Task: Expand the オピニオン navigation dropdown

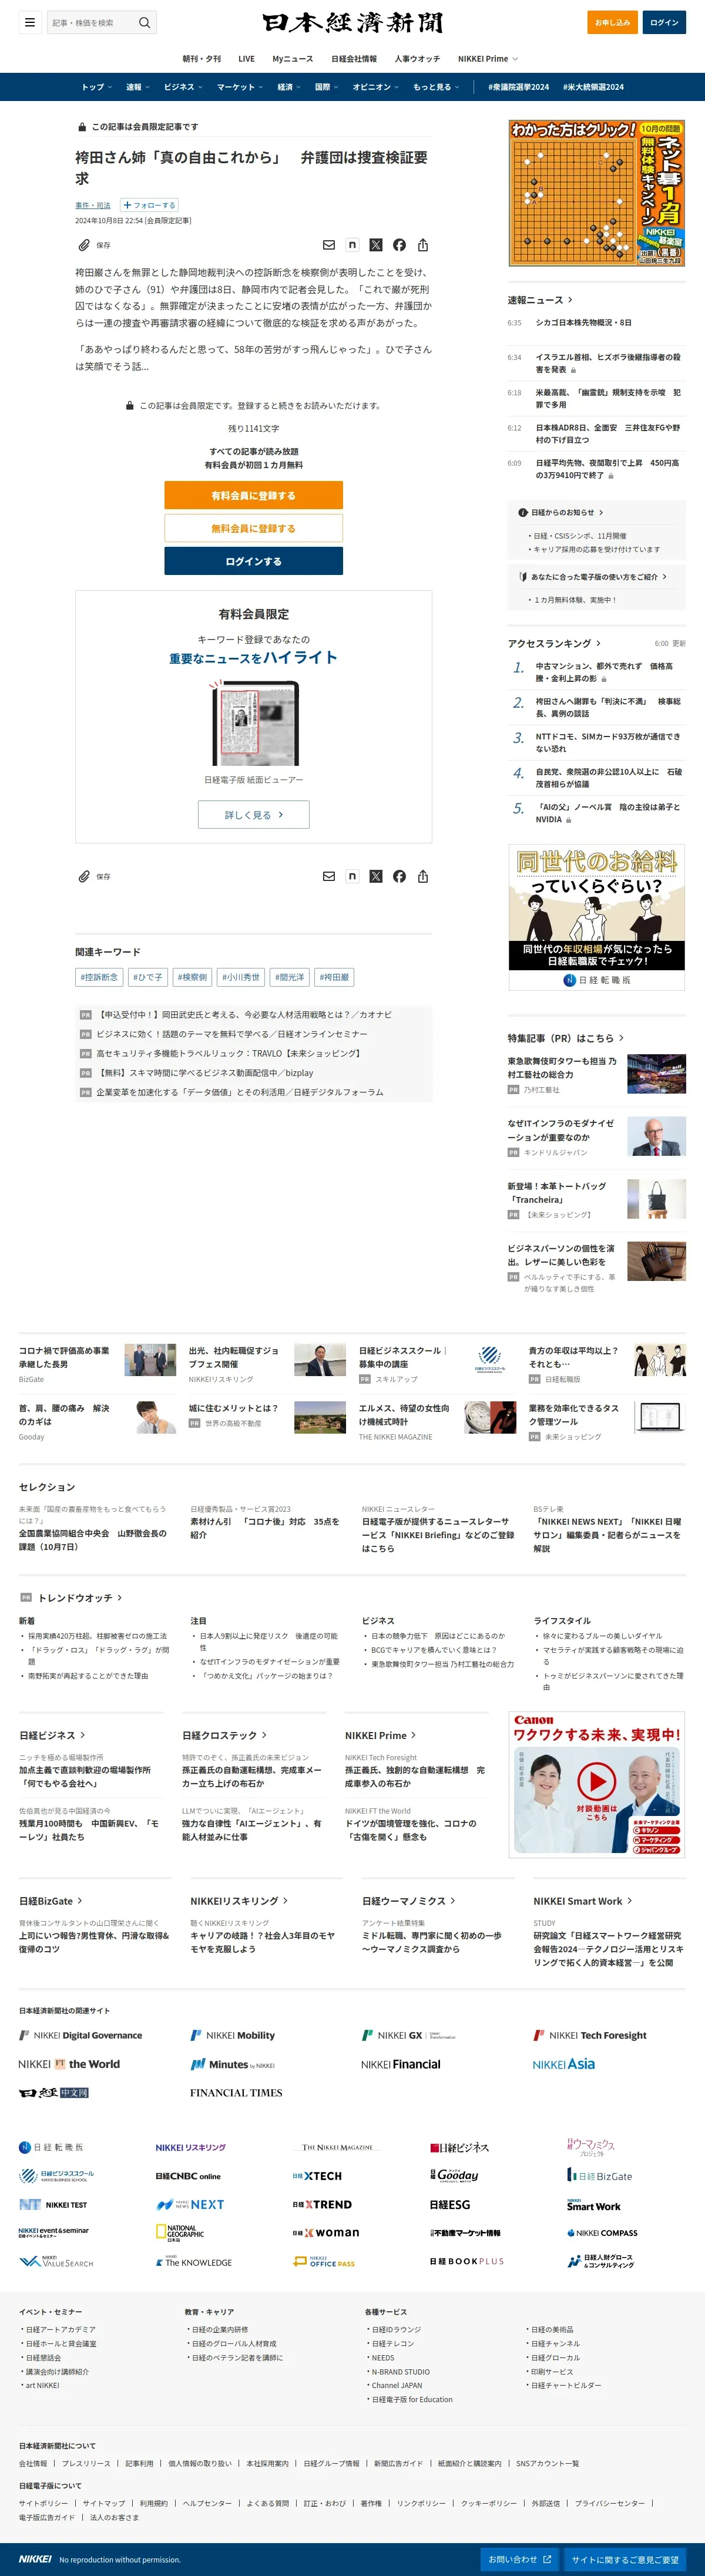Action: pyautogui.click(x=376, y=87)
